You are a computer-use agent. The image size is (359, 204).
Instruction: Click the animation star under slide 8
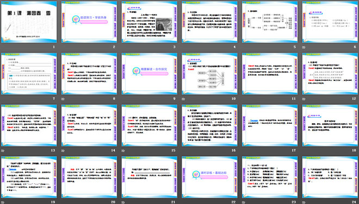pyautogui.click(x=63, y=99)
